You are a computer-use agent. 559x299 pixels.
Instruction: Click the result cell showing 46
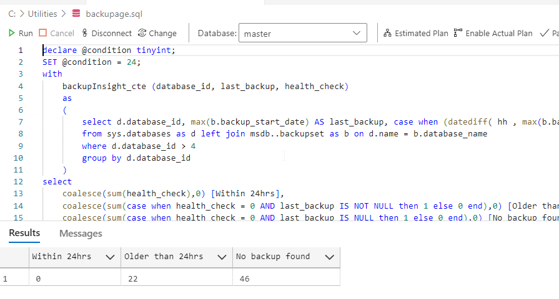coord(285,278)
